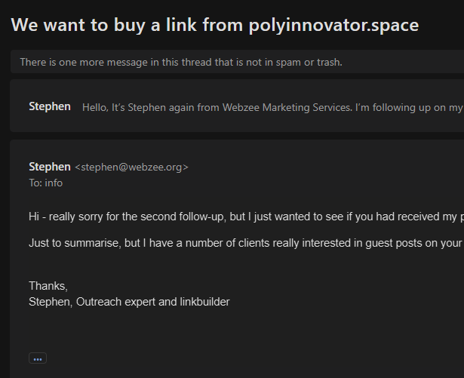Click 'spam or trash' in thread notice

pos(309,62)
